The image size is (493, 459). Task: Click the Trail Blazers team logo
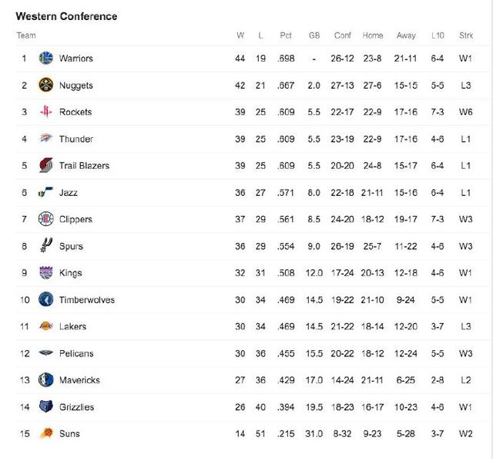(46, 165)
